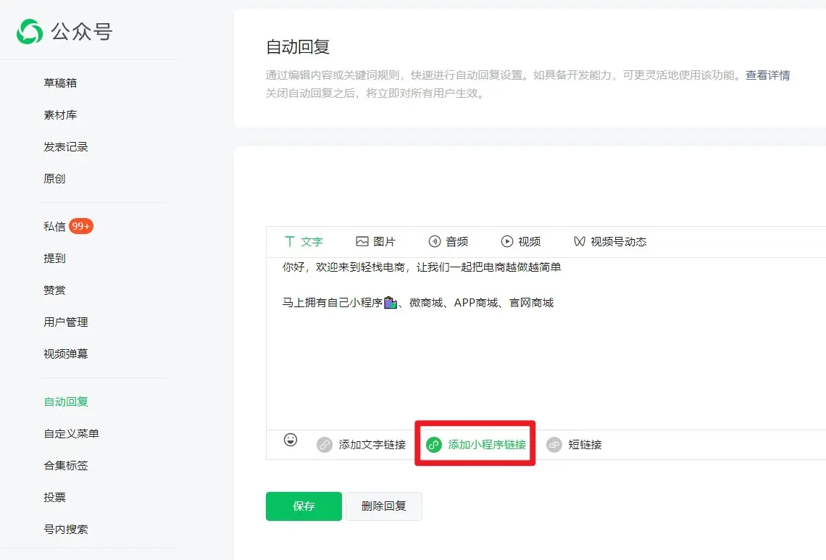Open 用户管理 in the sidebar

pyautogui.click(x=66, y=322)
